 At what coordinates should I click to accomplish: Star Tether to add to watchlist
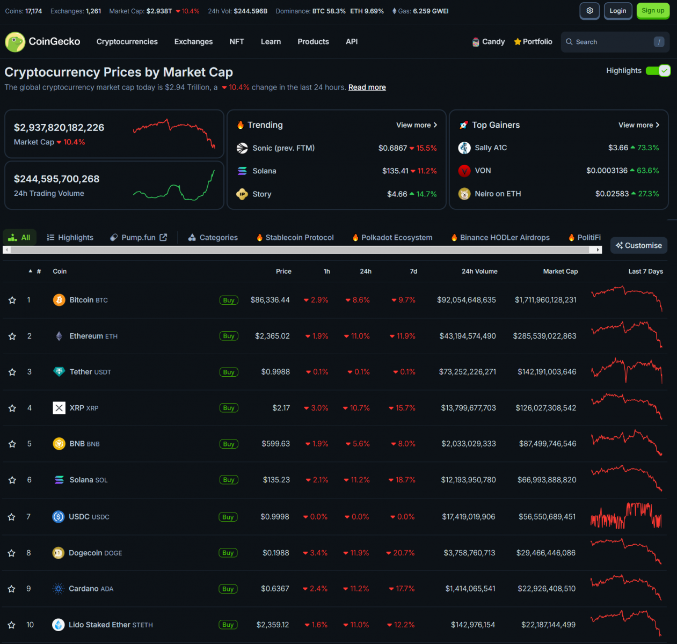pos(12,372)
